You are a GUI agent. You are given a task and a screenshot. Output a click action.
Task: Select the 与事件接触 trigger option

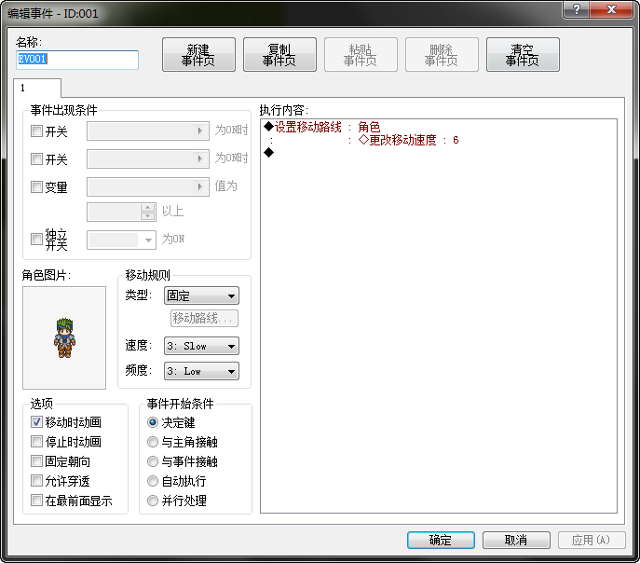pos(153,461)
